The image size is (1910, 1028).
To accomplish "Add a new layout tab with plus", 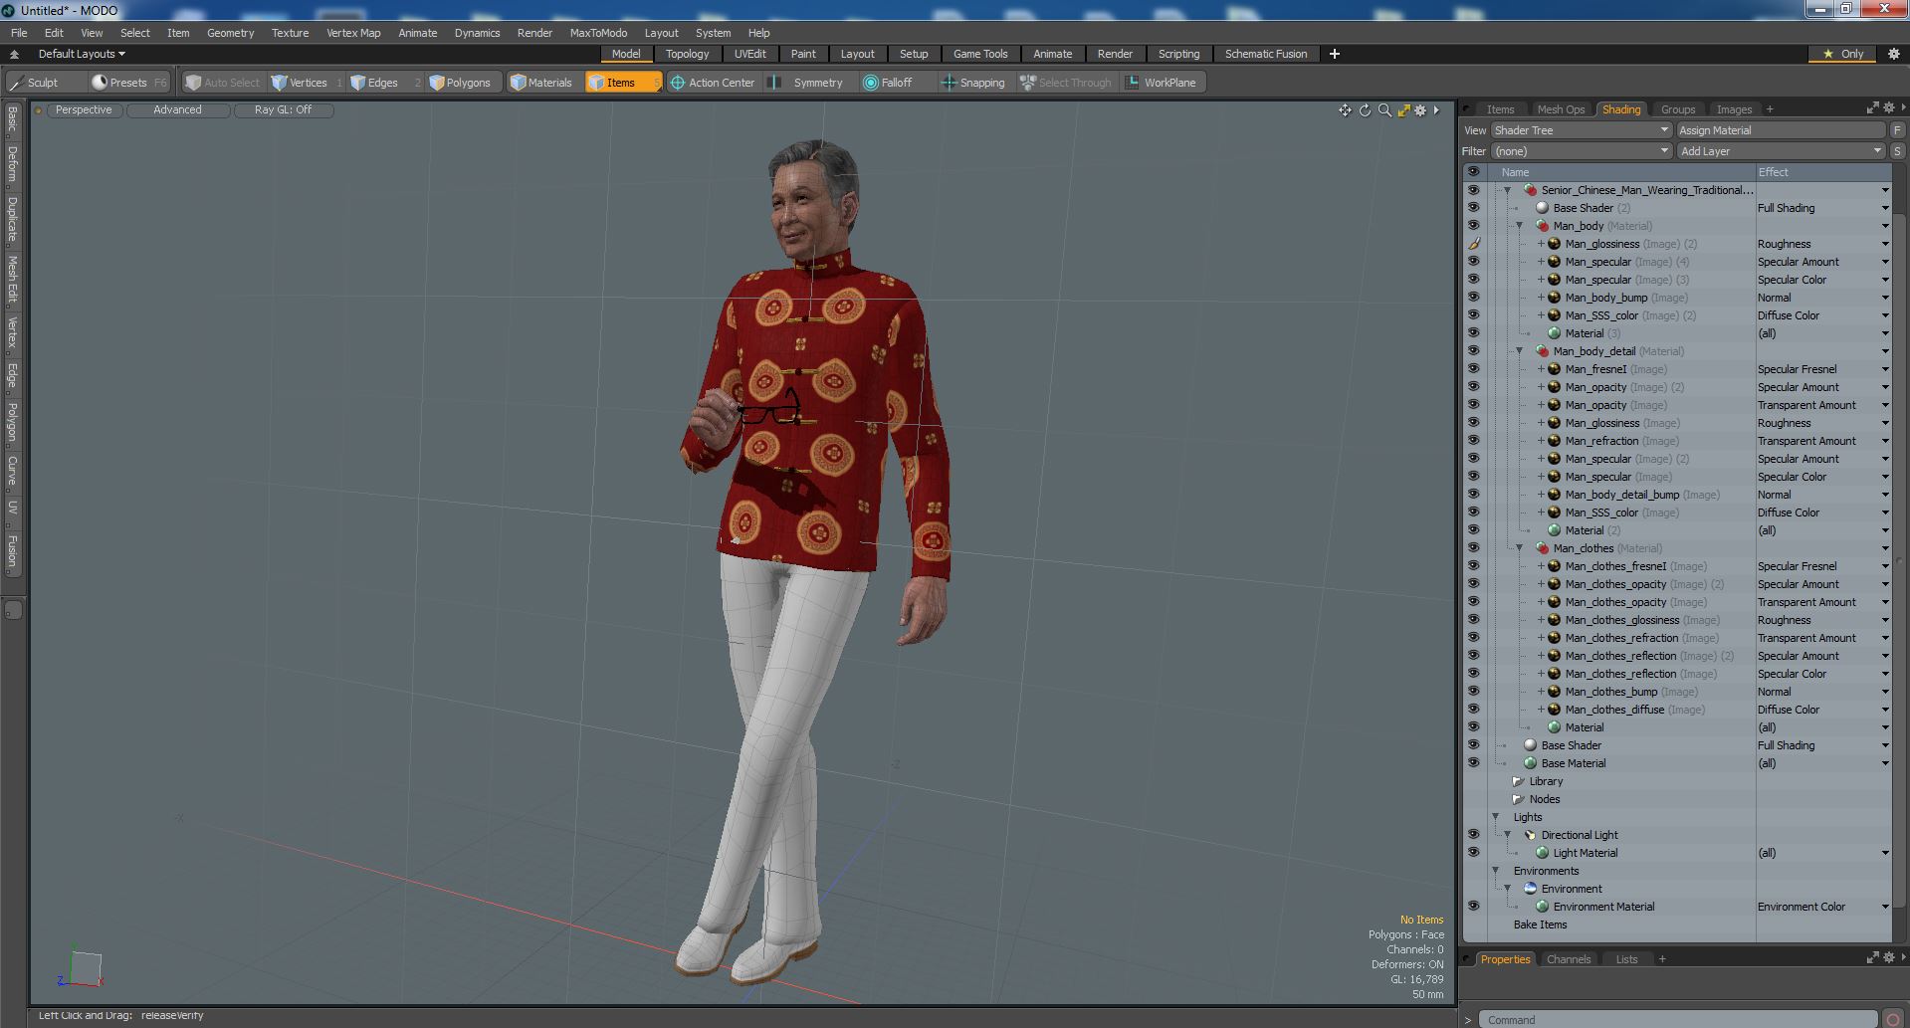I will tap(1334, 54).
